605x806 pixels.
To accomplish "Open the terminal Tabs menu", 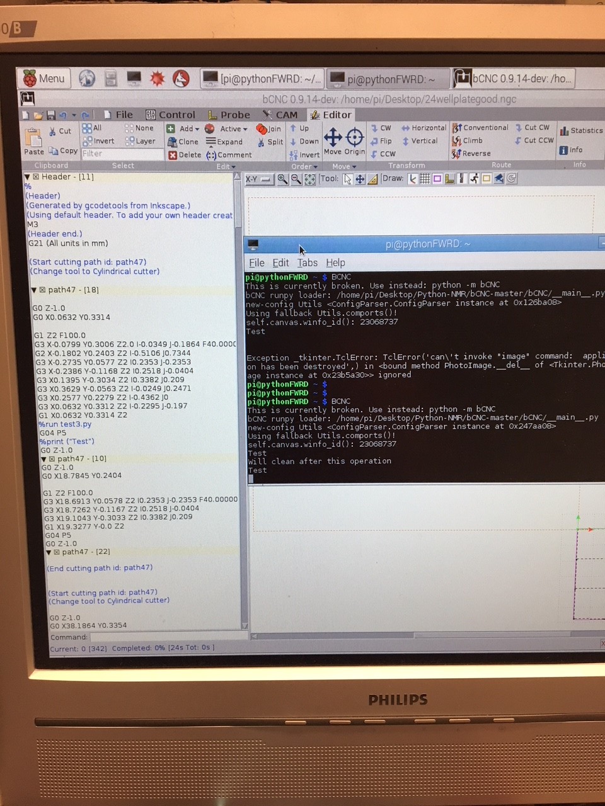I will coord(308,263).
